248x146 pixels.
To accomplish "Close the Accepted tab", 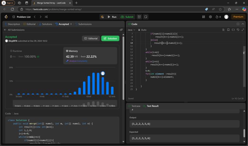I will point(71,24).
